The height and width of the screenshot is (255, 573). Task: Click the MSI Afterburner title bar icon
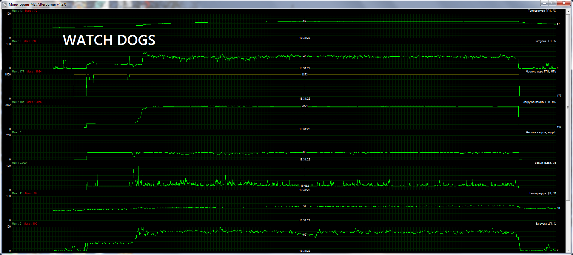(x=4, y=4)
